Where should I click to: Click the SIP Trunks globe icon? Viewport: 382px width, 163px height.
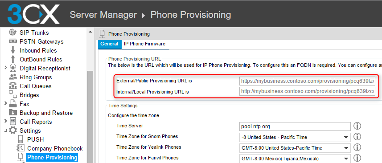point(12,33)
